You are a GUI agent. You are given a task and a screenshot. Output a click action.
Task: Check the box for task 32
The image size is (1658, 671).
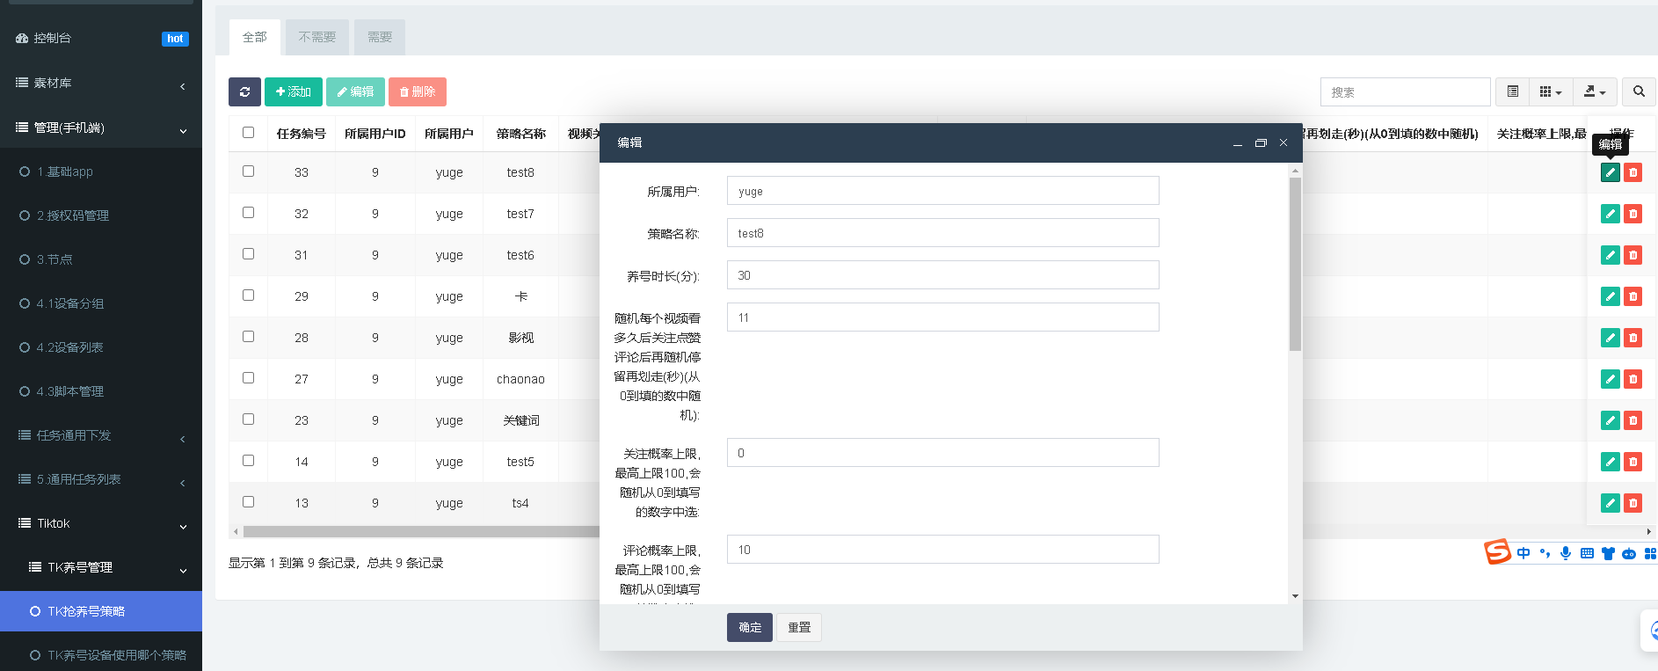click(248, 213)
